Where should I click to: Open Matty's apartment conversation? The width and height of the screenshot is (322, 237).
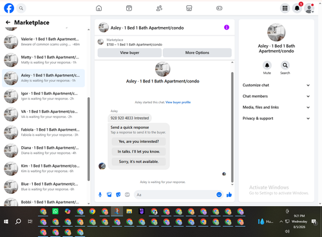(x=43, y=60)
